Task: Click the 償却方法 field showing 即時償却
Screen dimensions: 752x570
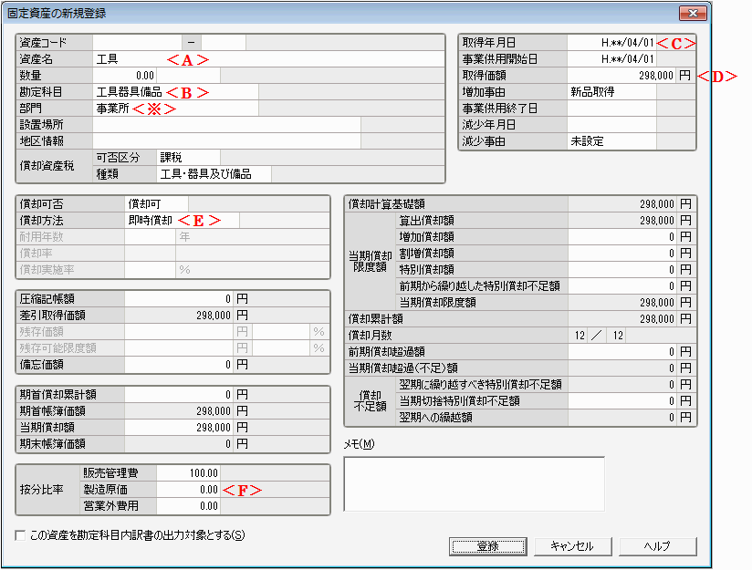Action: (151, 221)
